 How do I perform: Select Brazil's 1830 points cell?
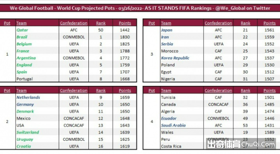[125, 37]
